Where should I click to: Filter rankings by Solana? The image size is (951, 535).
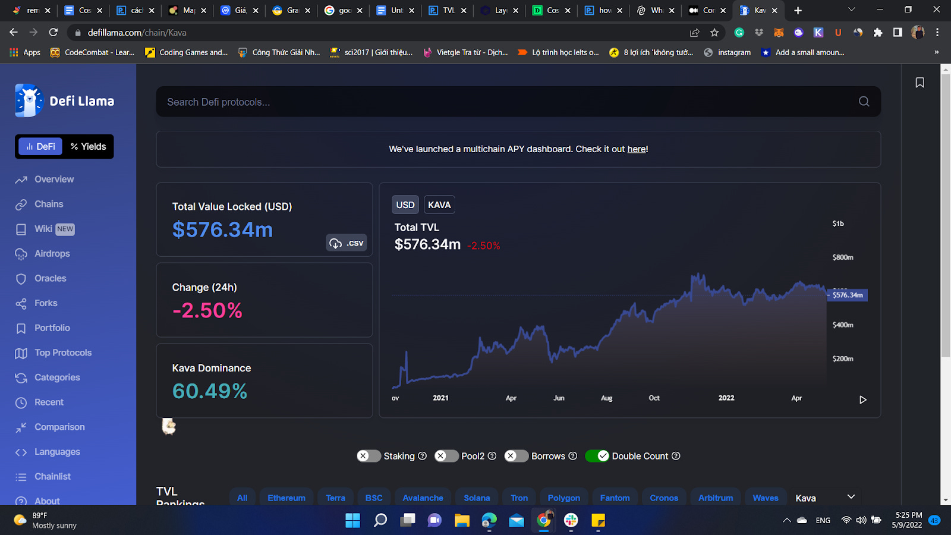pyautogui.click(x=477, y=498)
